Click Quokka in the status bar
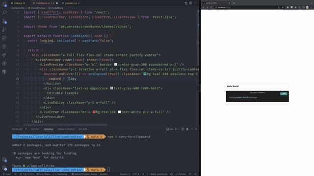The image size is (314, 176). tap(104, 174)
